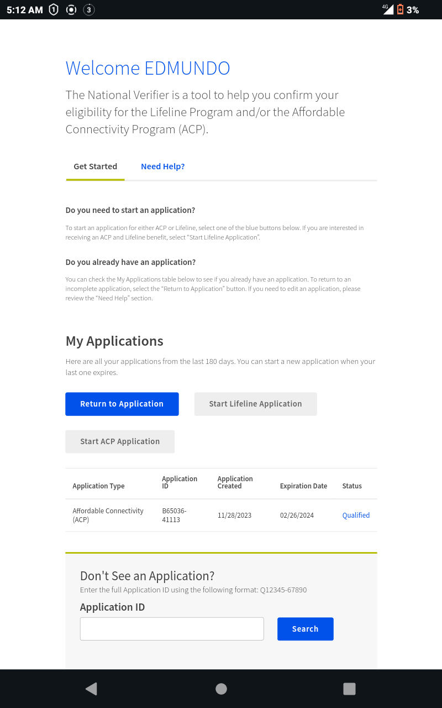442x708 pixels.
Task: Click the blue Search button
Action: coord(305,629)
